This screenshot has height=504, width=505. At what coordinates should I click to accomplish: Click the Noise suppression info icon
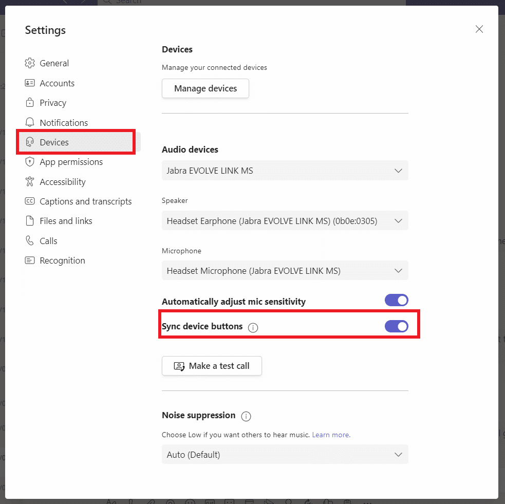click(x=246, y=416)
